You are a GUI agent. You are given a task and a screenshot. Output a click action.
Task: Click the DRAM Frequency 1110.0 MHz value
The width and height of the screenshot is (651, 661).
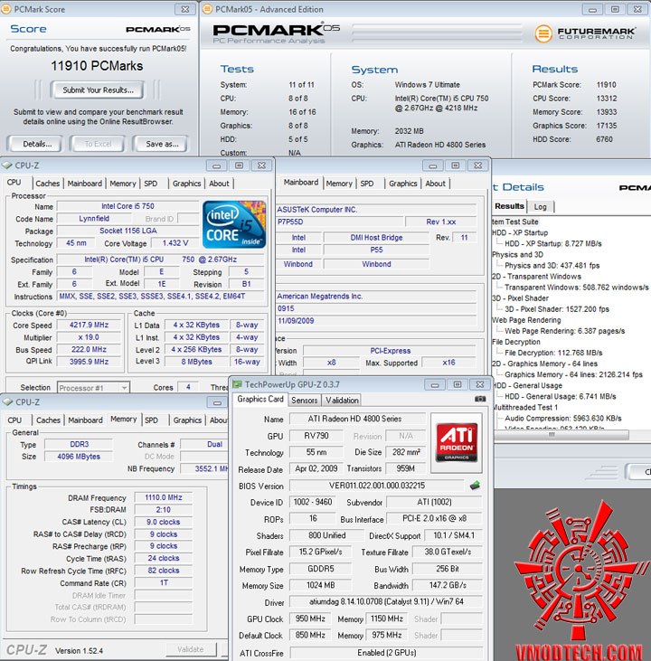164,498
